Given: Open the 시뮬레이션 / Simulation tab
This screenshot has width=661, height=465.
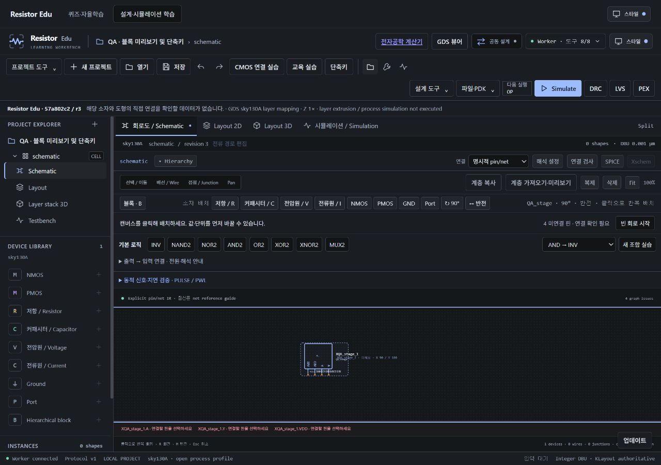Looking at the screenshot, I should coord(341,126).
